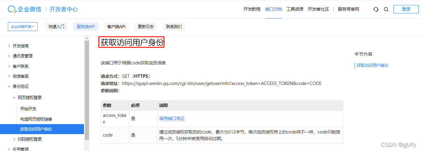Expand the 开发指南 chevron

tap(9, 46)
